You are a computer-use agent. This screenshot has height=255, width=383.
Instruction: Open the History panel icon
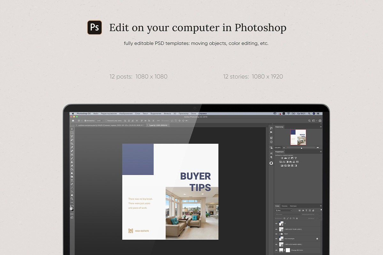(x=271, y=128)
